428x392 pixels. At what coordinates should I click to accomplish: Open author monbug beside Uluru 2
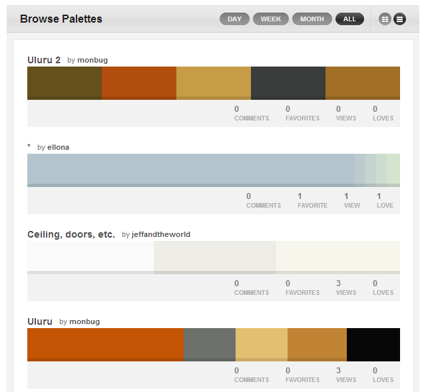point(93,61)
